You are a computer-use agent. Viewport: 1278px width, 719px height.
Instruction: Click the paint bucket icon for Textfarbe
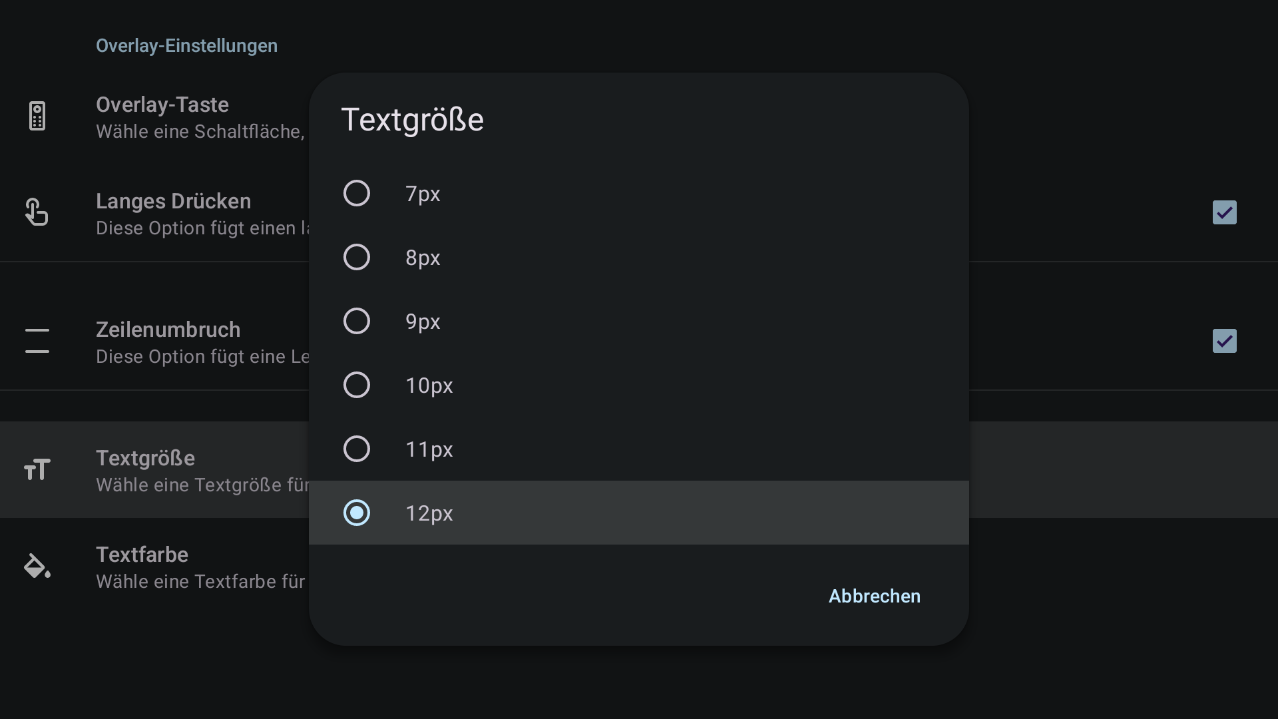pyautogui.click(x=37, y=566)
